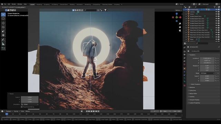
Task: Collapse the Transform panel
Action: point(192,55)
